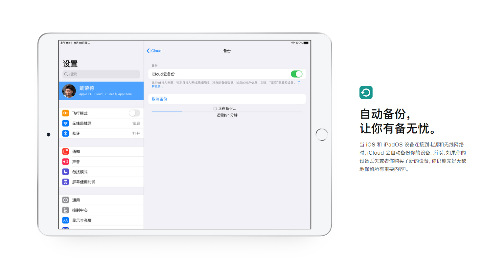Click the profile avatar of 戴荣德
The width and height of the screenshot is (482, 271).
click(69, 91)
